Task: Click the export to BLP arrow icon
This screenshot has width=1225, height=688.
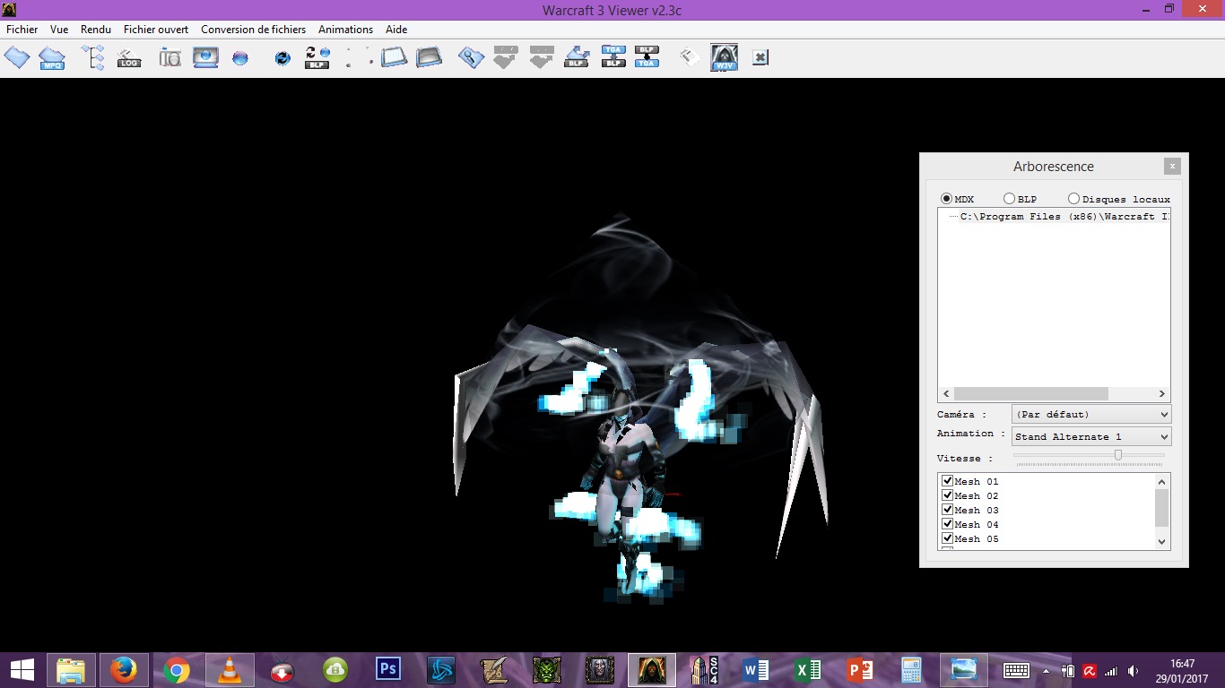Action: (577, 57)
